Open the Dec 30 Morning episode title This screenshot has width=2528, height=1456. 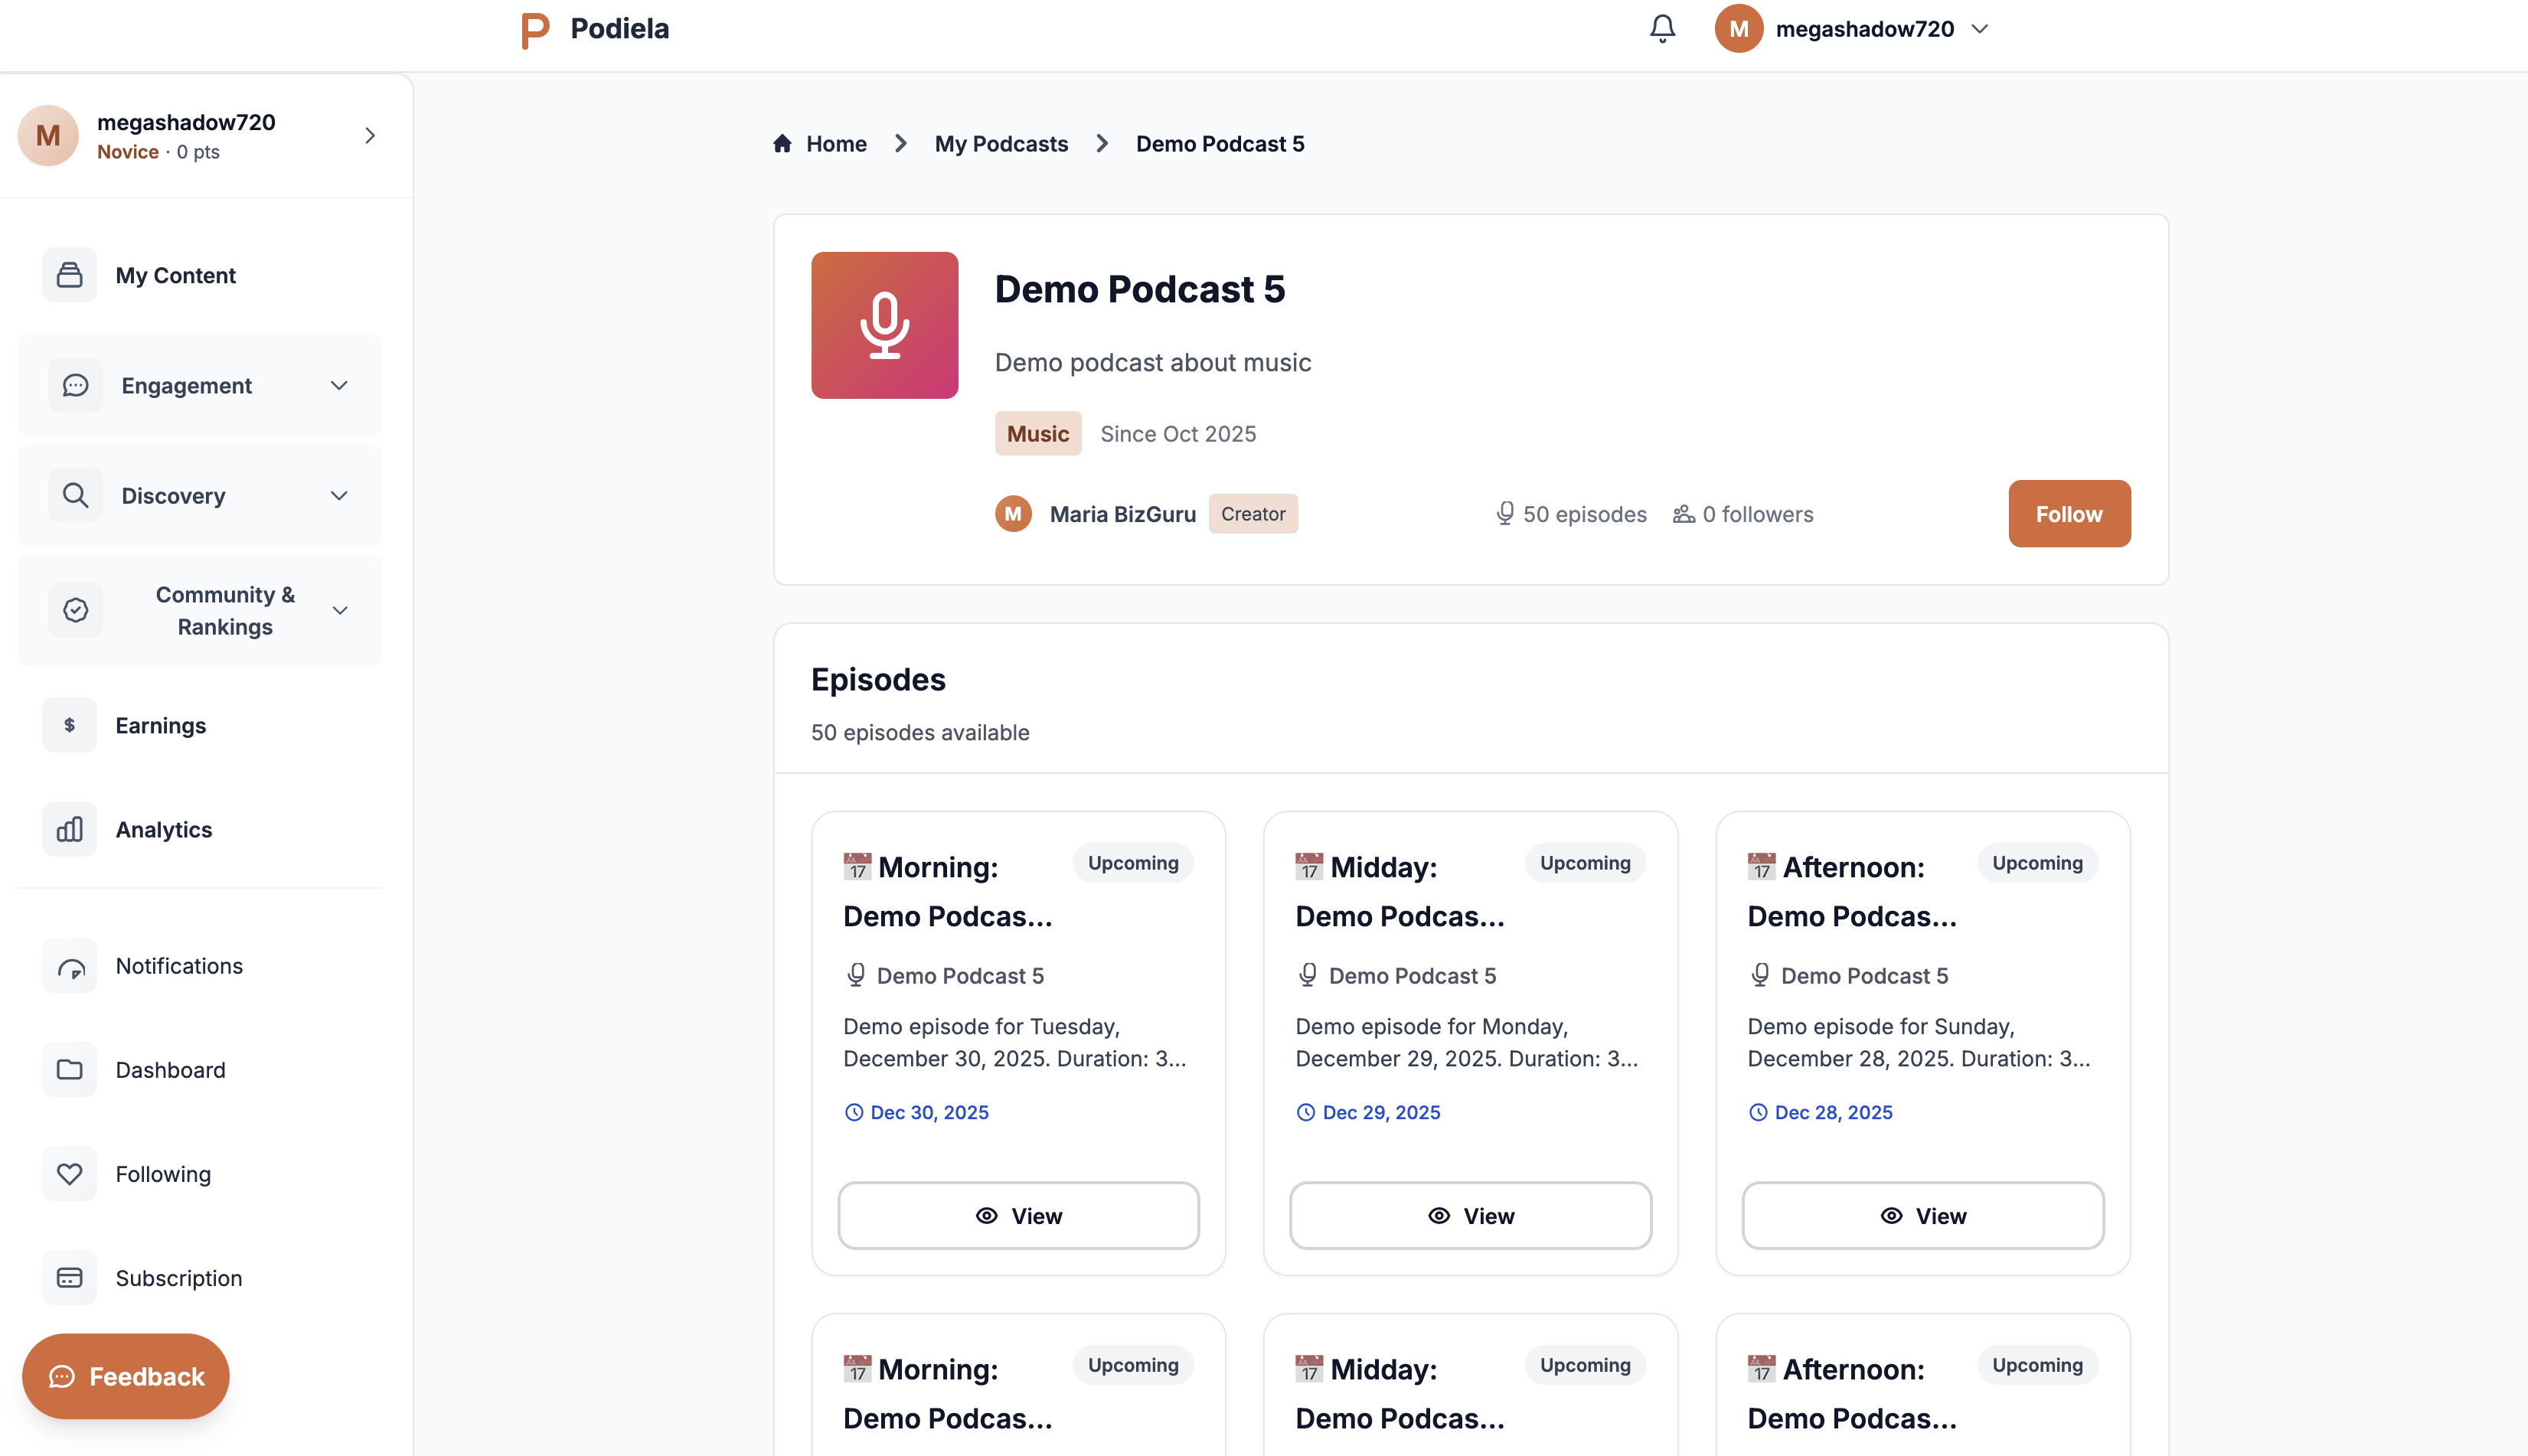948,891
